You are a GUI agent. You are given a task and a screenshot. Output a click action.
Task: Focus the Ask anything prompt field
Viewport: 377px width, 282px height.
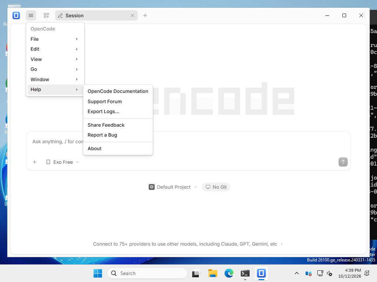pos(188,142)
